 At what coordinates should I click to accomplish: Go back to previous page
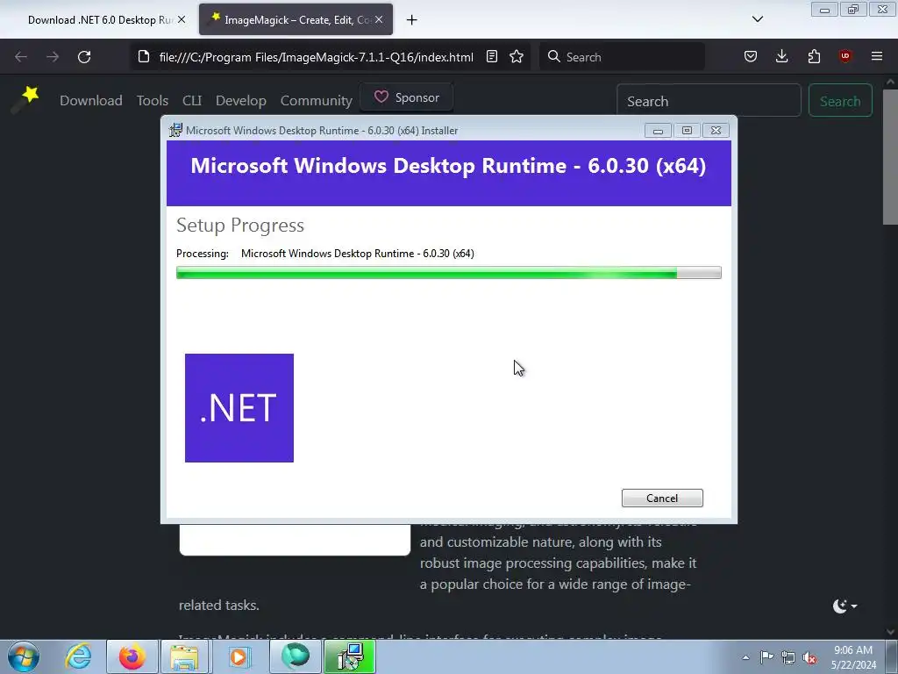pyautogui.click(x=21, y=57)
